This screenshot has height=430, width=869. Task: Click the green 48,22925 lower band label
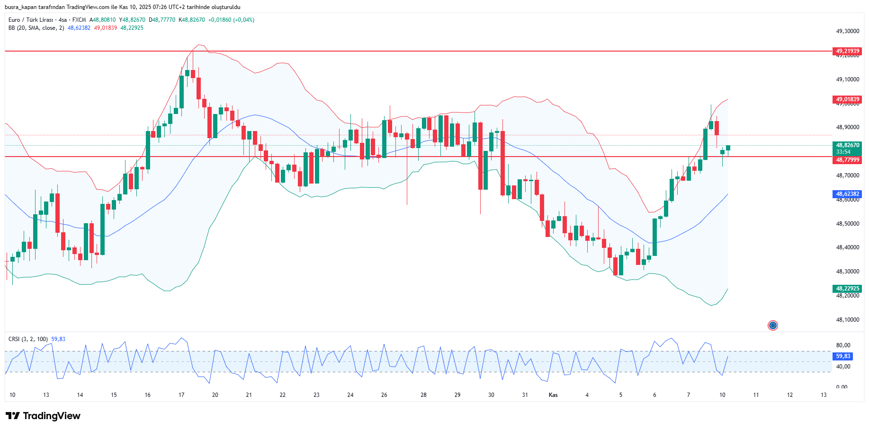[x=847, y=289]
